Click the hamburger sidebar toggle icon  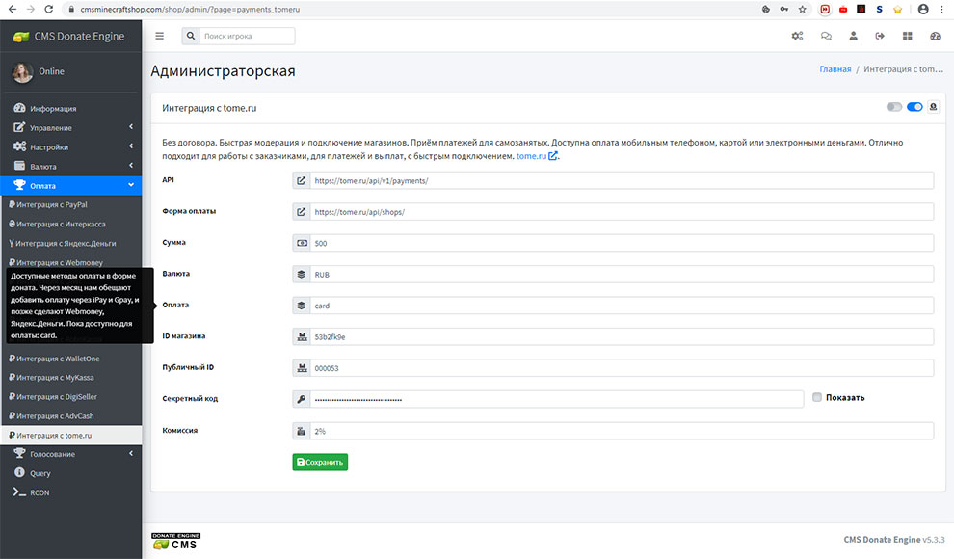[159, 37]
